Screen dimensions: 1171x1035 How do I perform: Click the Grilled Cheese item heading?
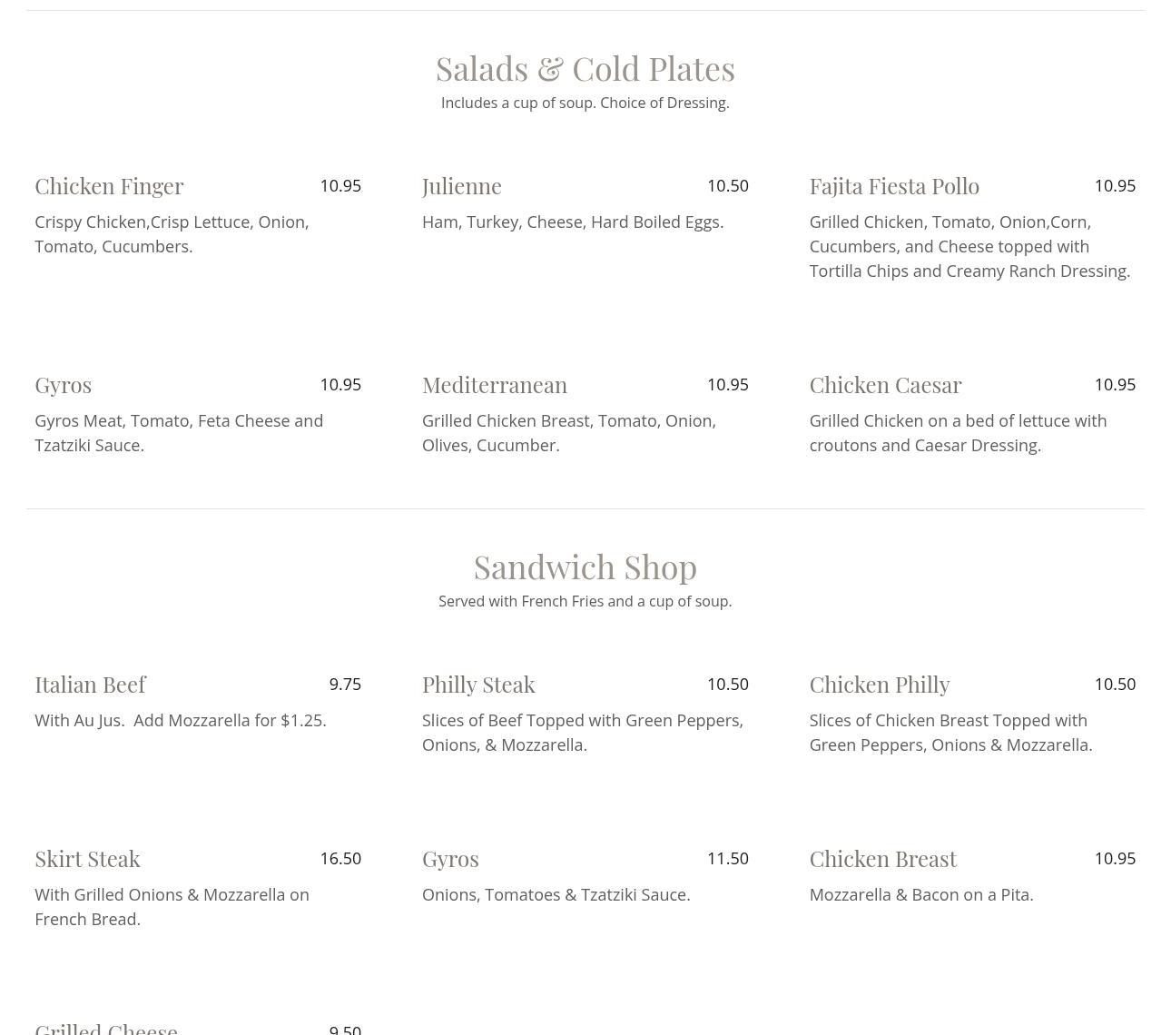[106, 1027]
